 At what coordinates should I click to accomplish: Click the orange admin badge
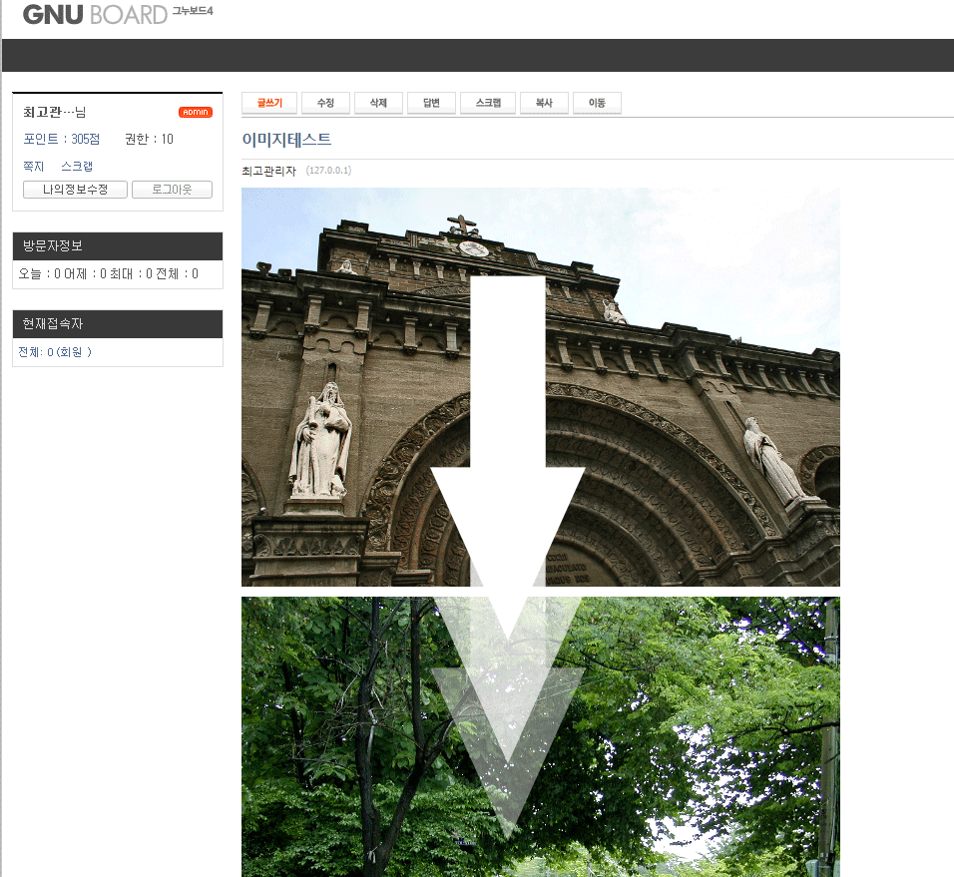(195, 112)
